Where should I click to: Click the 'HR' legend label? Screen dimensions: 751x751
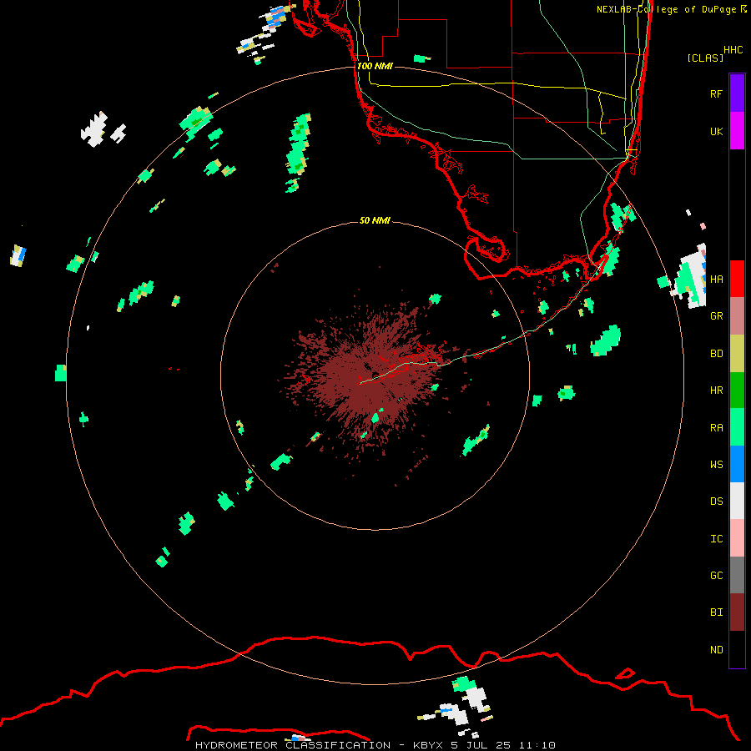coord(716,391)
